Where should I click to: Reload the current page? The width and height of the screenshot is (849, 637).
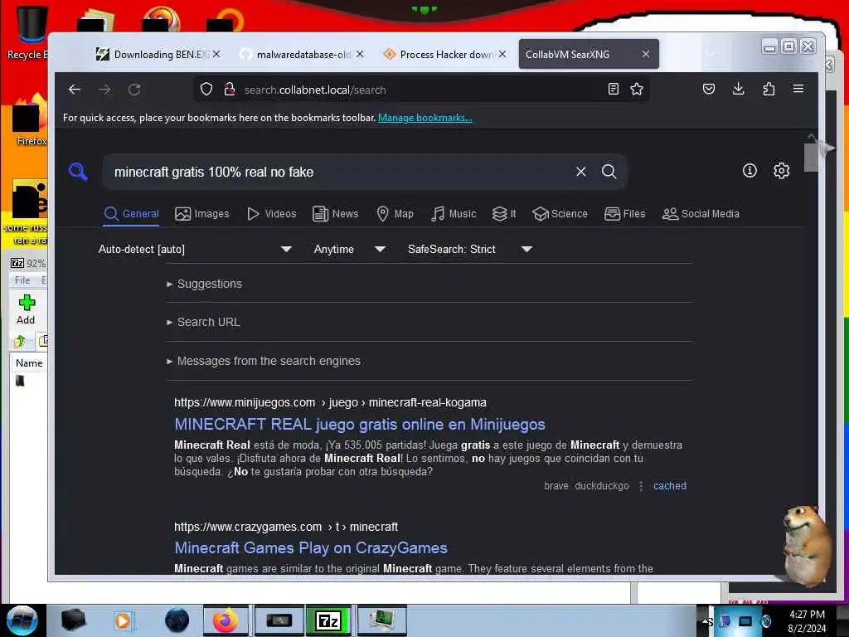point(134,90)
